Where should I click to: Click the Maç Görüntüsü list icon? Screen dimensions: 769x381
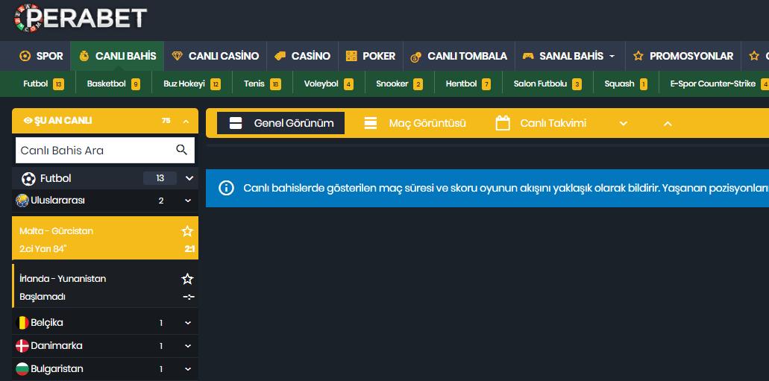tap(371, 123)
